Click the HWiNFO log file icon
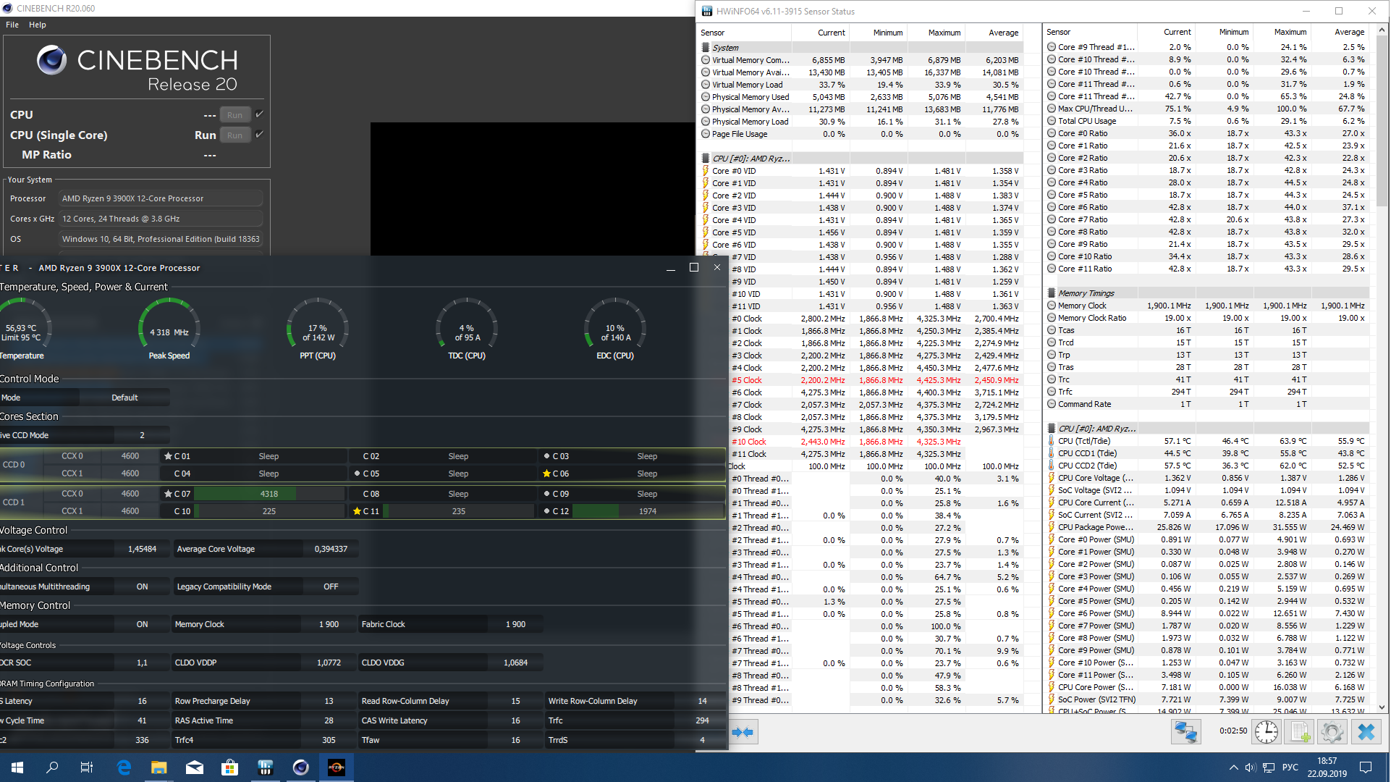1391x782 pixels. pos(1299,732)
